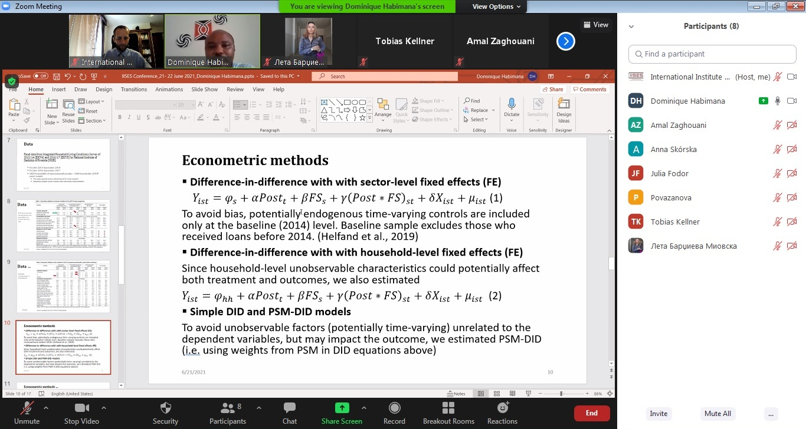Click the Arrange icon in Drawing group

(383, 105)
